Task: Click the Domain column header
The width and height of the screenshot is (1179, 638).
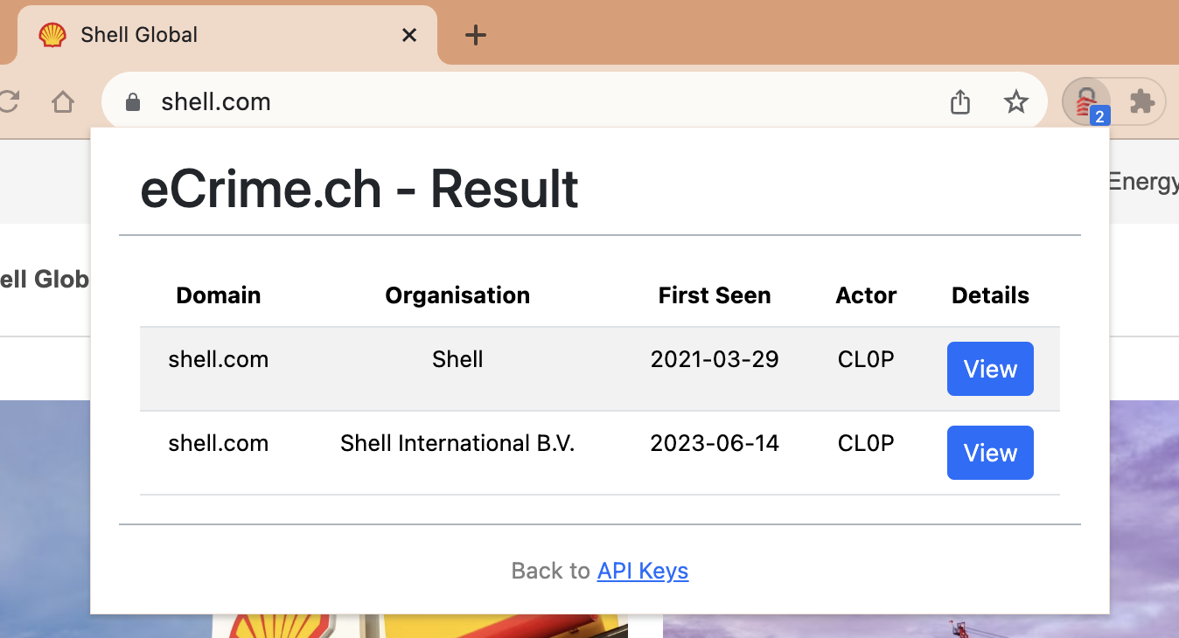Action: click(219, 295)
